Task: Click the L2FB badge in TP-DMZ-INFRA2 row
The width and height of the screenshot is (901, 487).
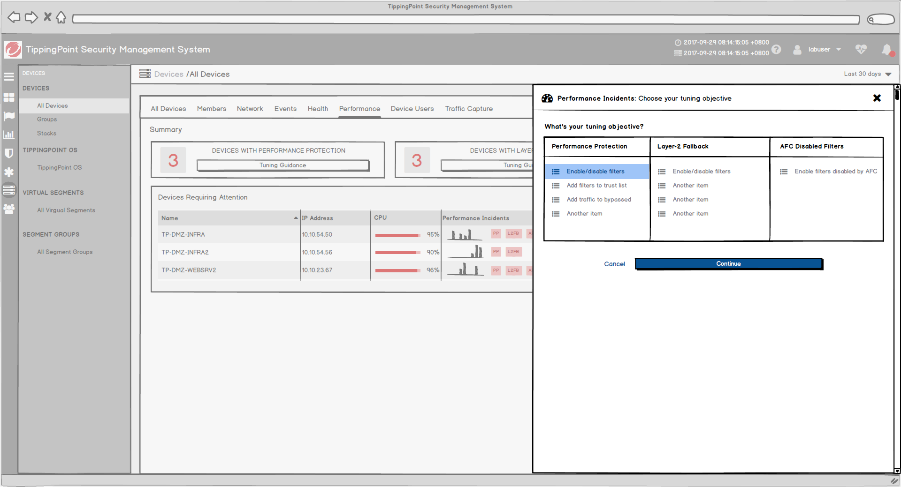Action: pos(513,252)
